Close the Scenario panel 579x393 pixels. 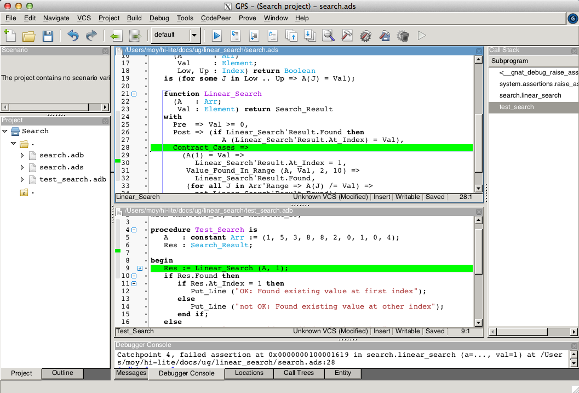105,51
